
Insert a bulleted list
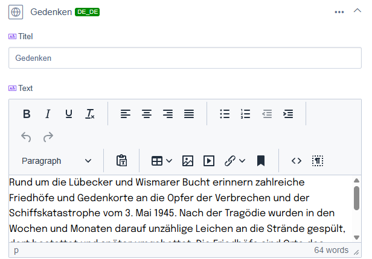tap(225, 114)
